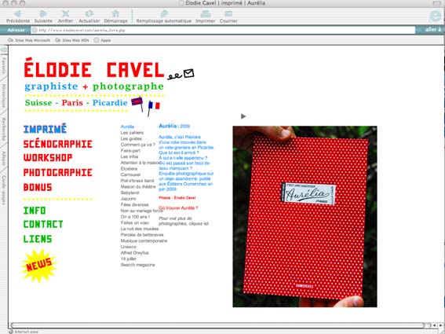445x334 pixels.
Task: Open the 'Les cahiers' project link
Action: (x=132, y=133)
